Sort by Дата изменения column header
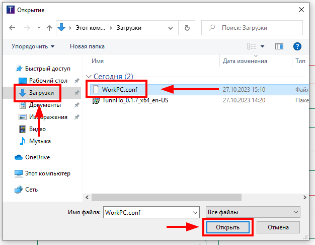Image resolution: width=315 pixels, height=245 pixels. (x=245, y=61)
